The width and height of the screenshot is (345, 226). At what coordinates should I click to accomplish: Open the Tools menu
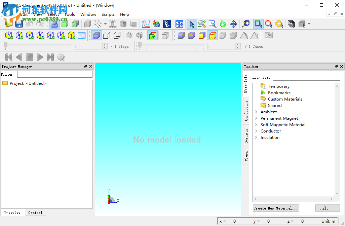tap(70, 14)
